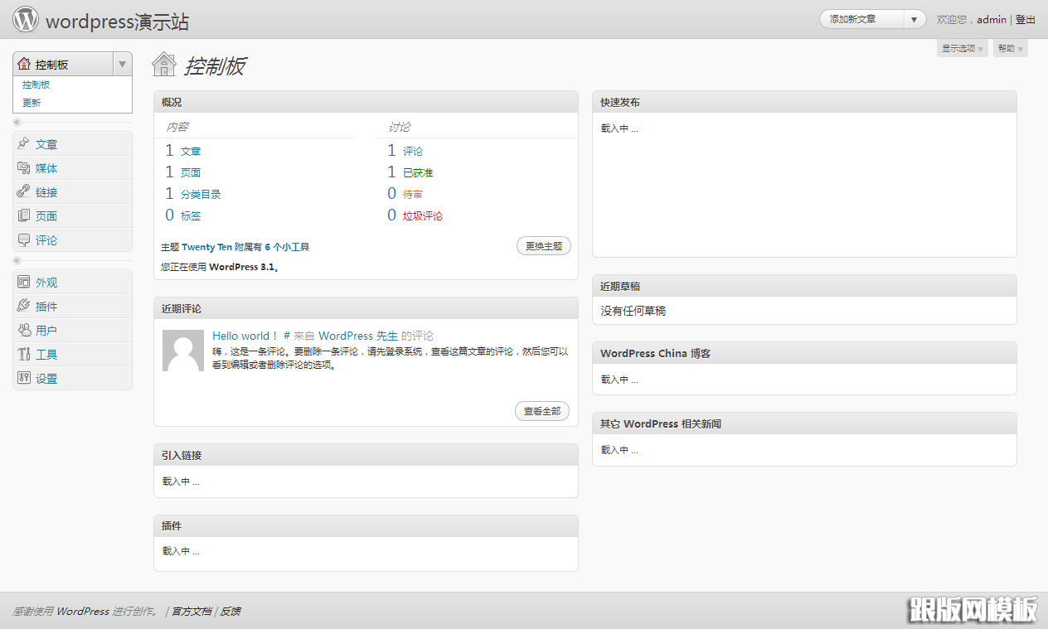Click the 添加新文章 button text
The height and width of the screenshot is (629, 1048).
(x=853, y=19)
